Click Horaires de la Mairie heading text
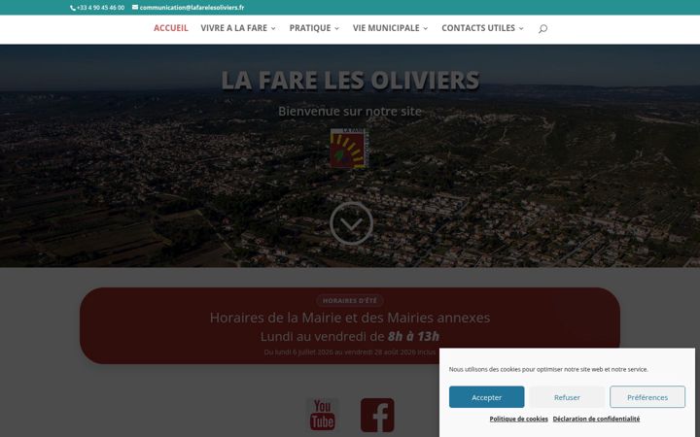Screen dimensions: 700x437 [350, 318]
